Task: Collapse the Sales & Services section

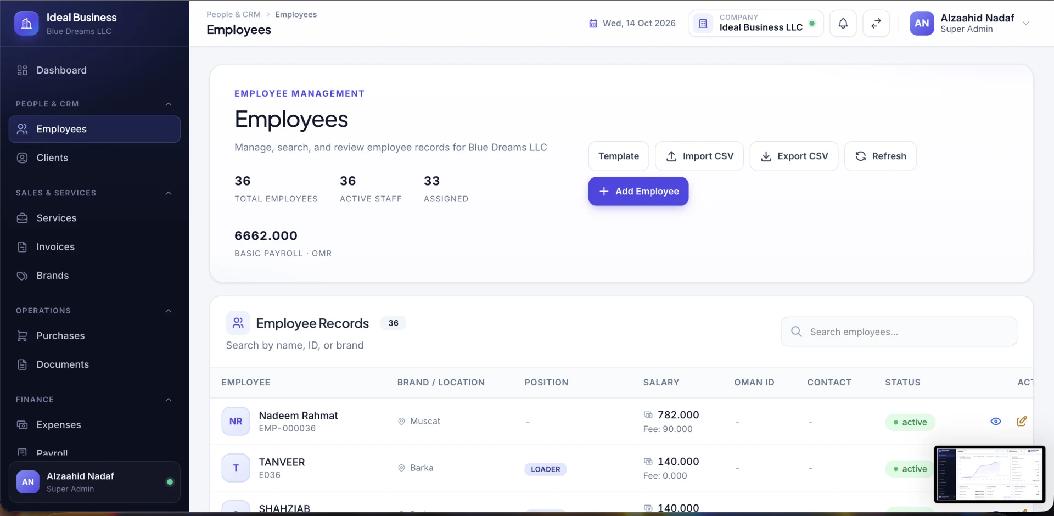Action: (169, 193)
